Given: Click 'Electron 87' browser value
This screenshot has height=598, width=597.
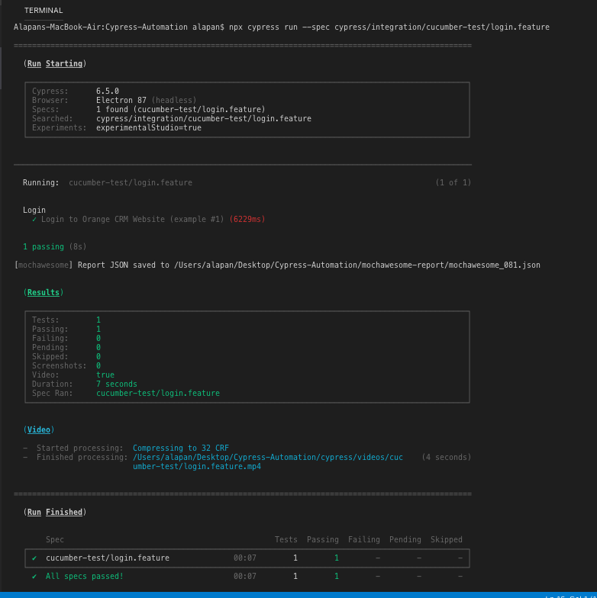Looking at the screenshot, I should (x=121, y=101).
